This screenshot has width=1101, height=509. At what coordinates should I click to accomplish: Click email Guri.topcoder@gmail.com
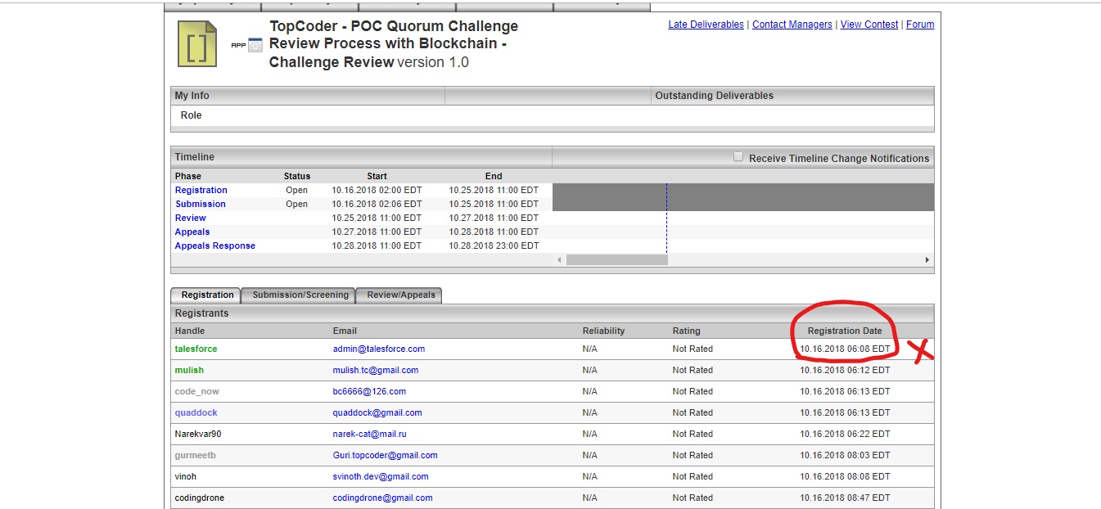point(386,455)
